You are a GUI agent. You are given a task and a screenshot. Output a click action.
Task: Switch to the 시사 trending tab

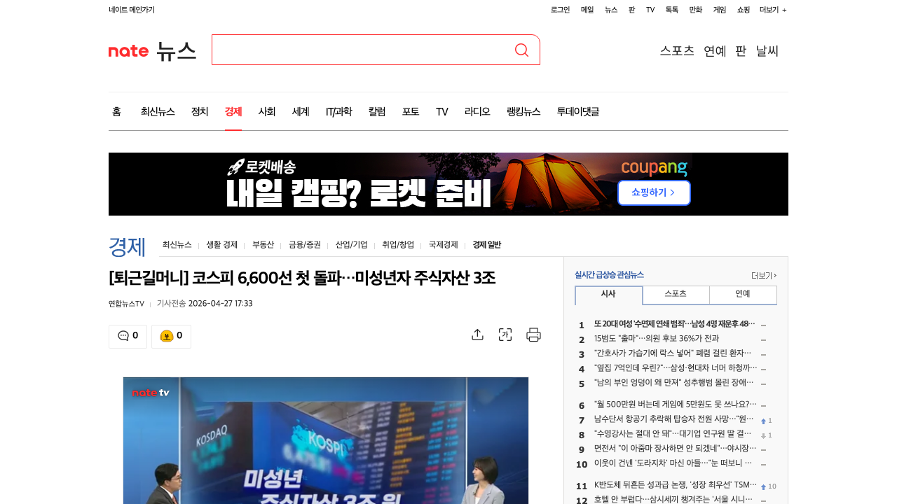click(x=609, y=295)
